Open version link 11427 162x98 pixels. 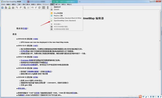coord(35,46)
